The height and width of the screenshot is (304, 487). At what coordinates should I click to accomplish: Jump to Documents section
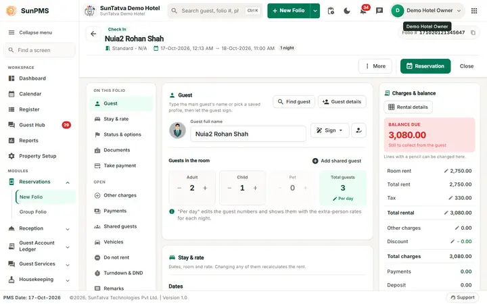[x=122, y=150]
